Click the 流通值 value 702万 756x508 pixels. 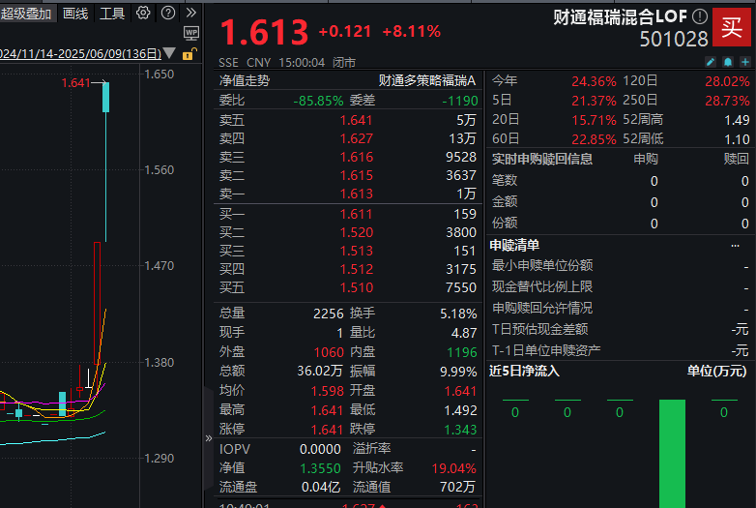(x=457, y=487)
